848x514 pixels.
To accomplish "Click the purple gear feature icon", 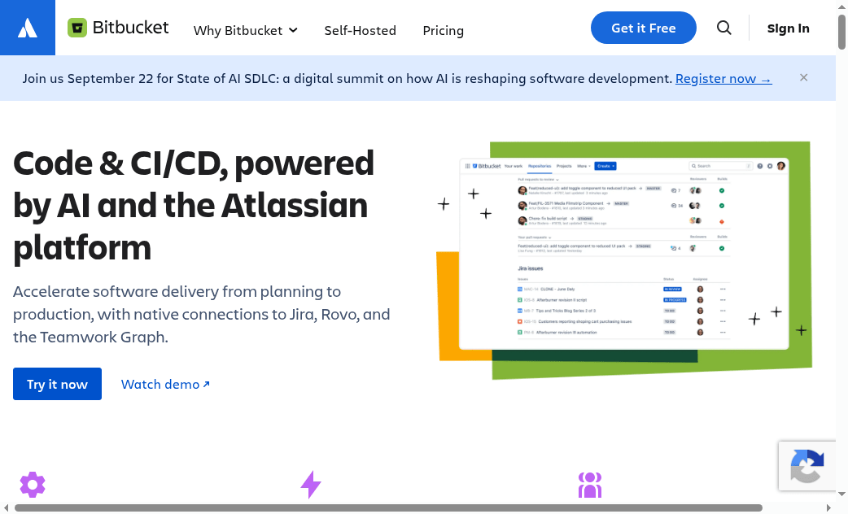I will [x=33, y=484].
